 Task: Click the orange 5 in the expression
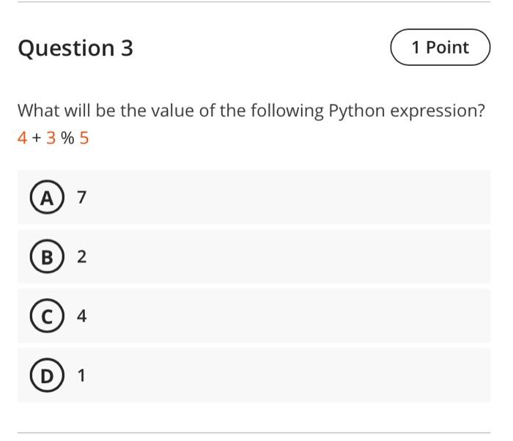(84, 138)
